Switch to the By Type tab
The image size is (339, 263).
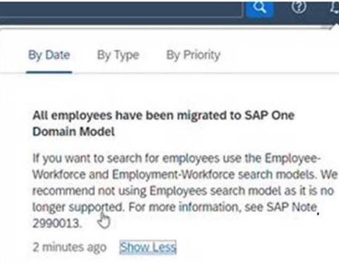[118, 55]
